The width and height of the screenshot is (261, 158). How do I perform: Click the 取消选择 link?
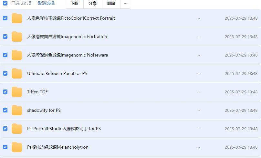[46, 3]
